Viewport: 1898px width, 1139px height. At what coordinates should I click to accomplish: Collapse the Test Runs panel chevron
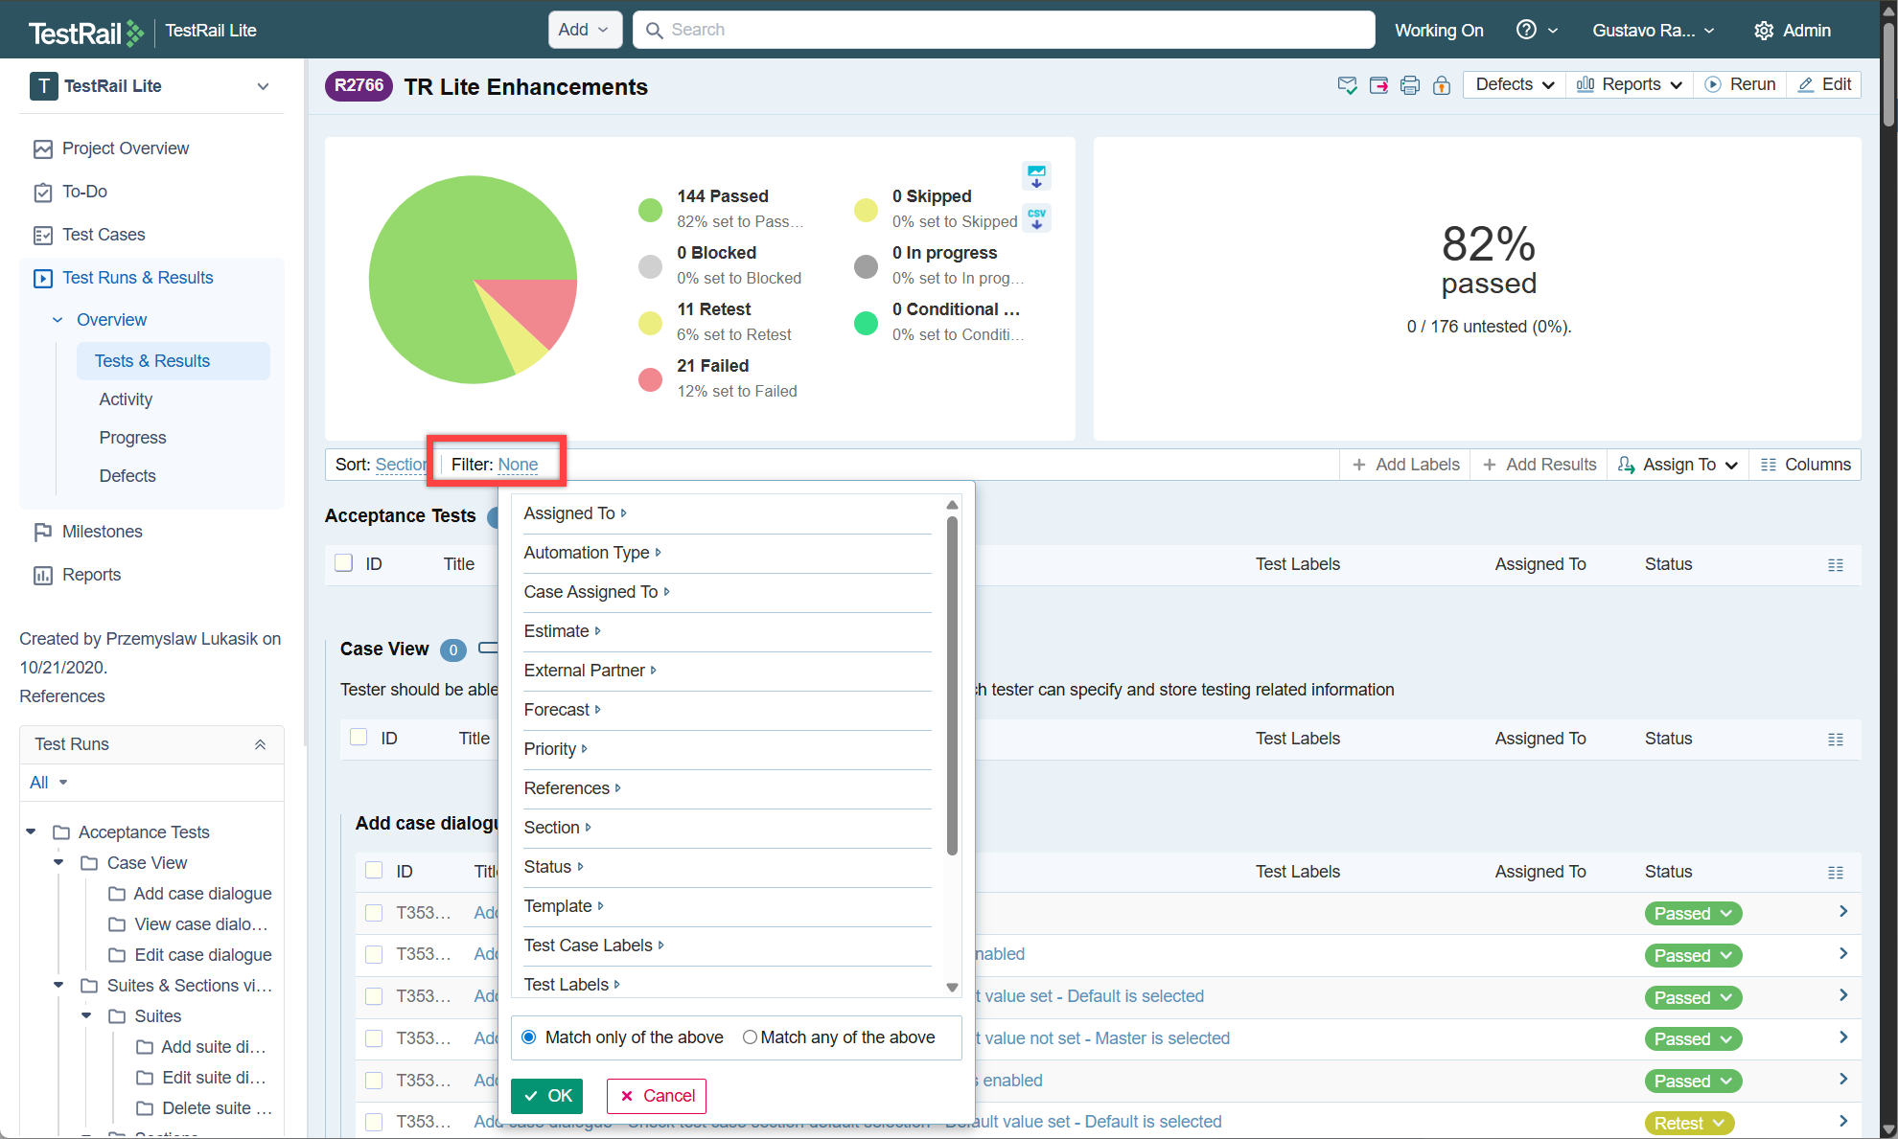tap(260, 744)
